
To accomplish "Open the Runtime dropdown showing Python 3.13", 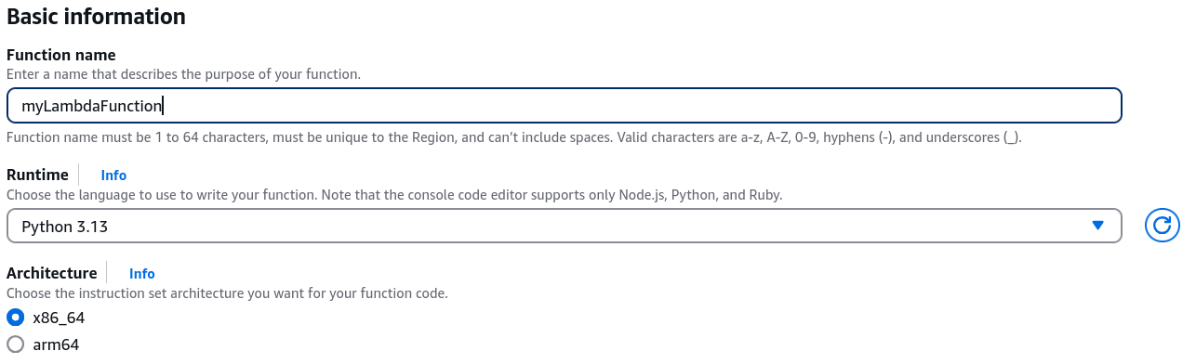I will (x=564, y=226).
